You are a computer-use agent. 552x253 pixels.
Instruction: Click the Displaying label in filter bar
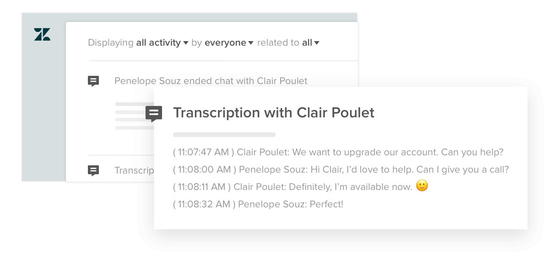[x=110, y=43]
